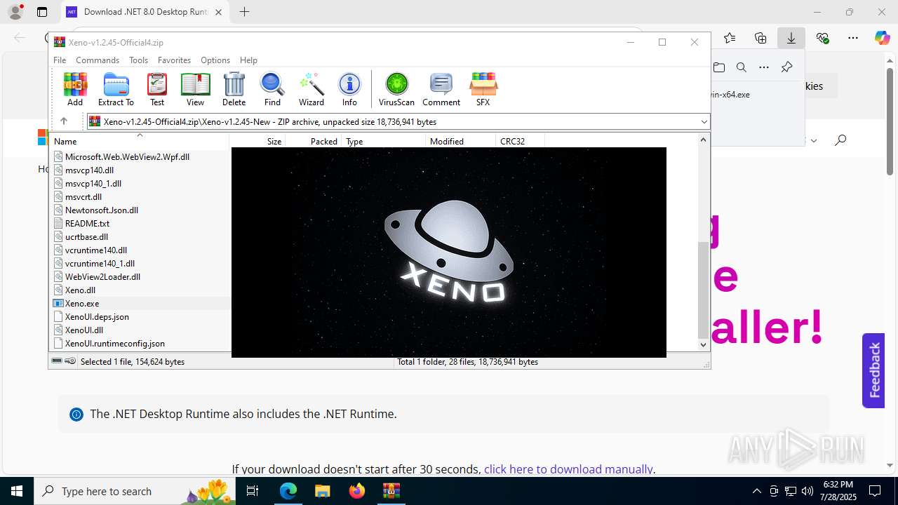Open the browser Favorites star icon
This screenshot has height=505, width=898.
[730, 38]
